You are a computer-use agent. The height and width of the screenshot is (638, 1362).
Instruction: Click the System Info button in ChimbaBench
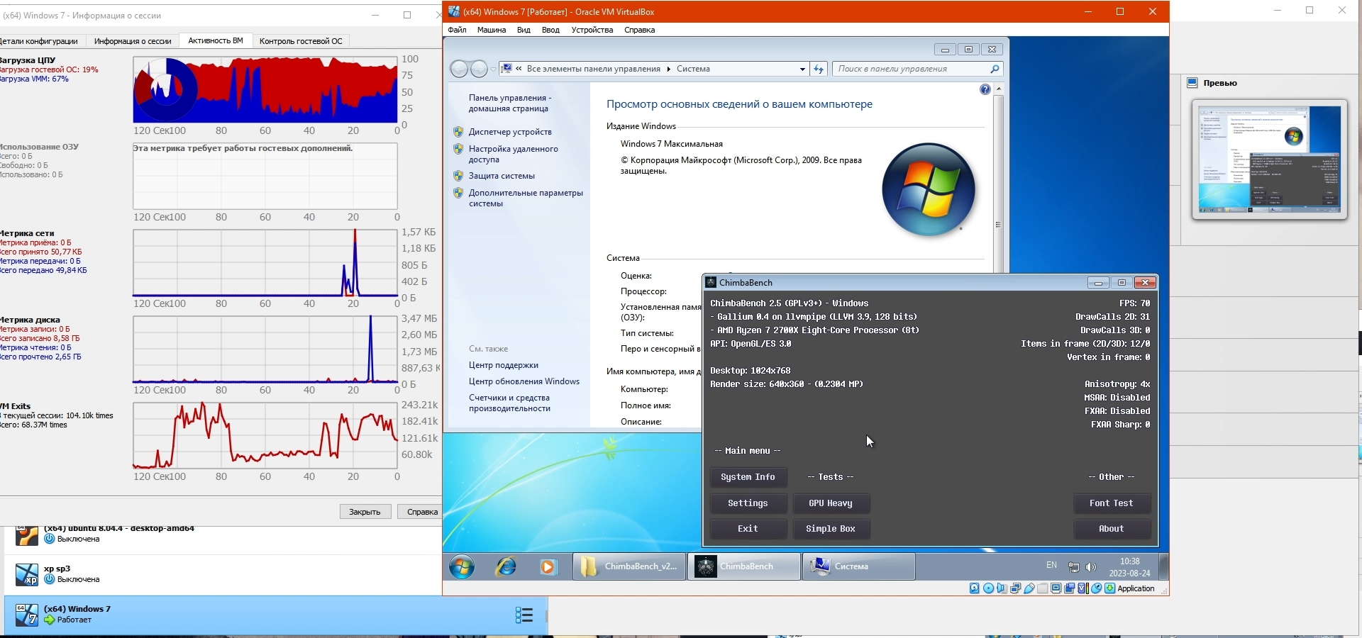[x=748, y=477]
